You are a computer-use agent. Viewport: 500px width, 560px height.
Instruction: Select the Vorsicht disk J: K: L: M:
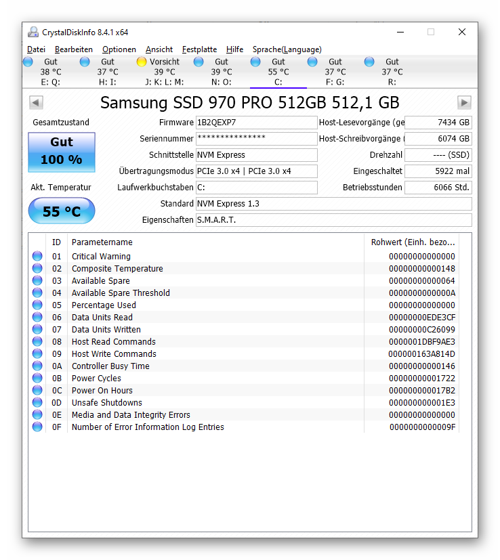165,72
